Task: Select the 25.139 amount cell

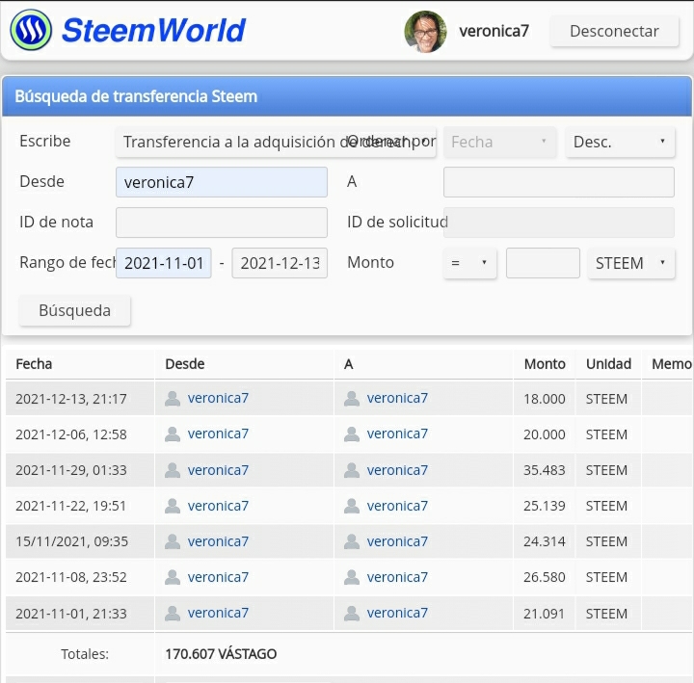Action: coord(544,506)
